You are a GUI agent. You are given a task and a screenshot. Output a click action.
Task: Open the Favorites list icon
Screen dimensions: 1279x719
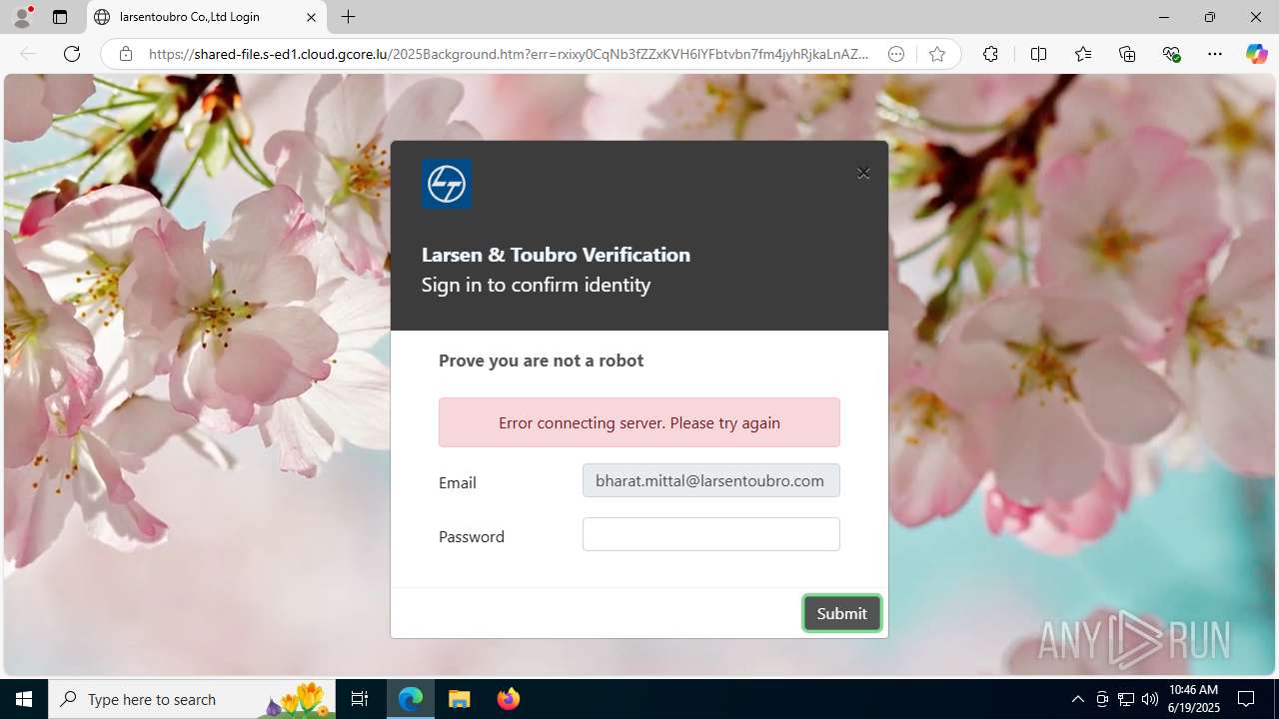tap(1083, 54)
